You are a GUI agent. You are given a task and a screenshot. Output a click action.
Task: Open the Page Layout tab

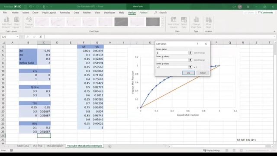(49, 13)
